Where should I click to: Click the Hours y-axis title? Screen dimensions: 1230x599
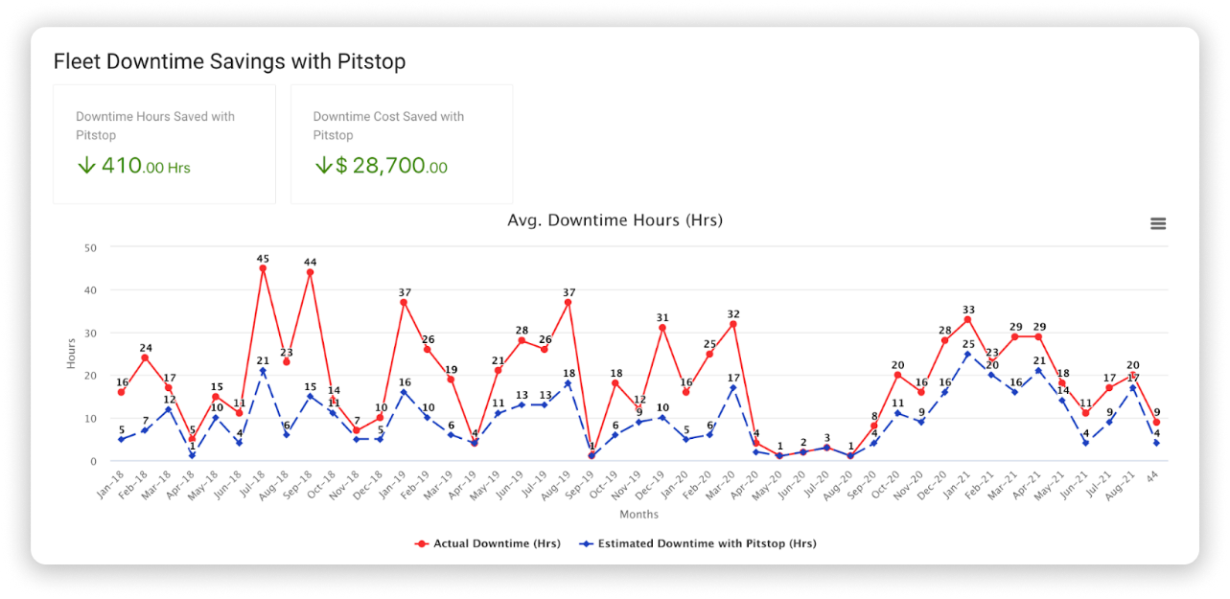pos(71,354)
